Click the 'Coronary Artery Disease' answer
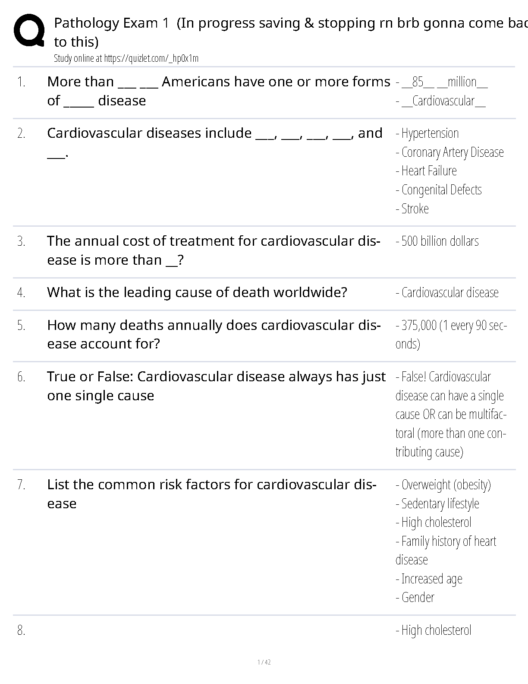528x684 pixels. 449,152
